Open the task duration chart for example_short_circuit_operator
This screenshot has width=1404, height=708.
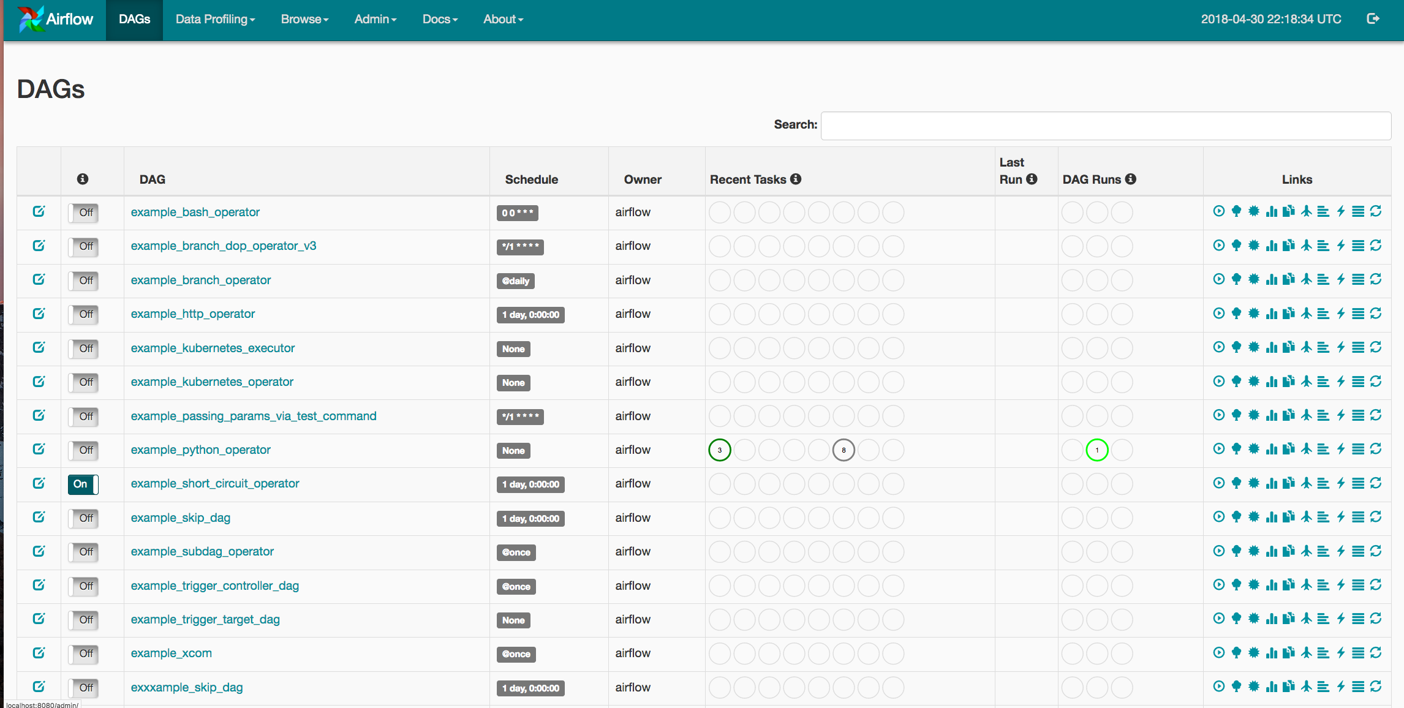(1273, 483)
